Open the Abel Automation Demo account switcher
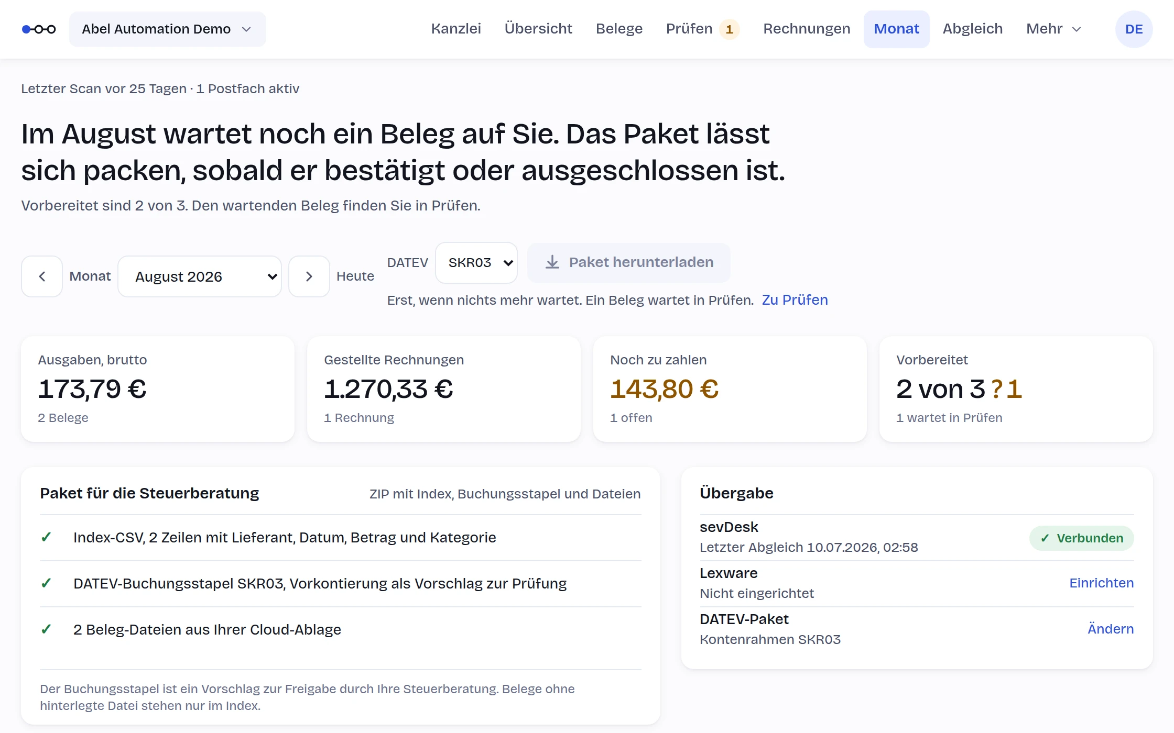This screenshot has width=1174, height=733. [168, 29]
